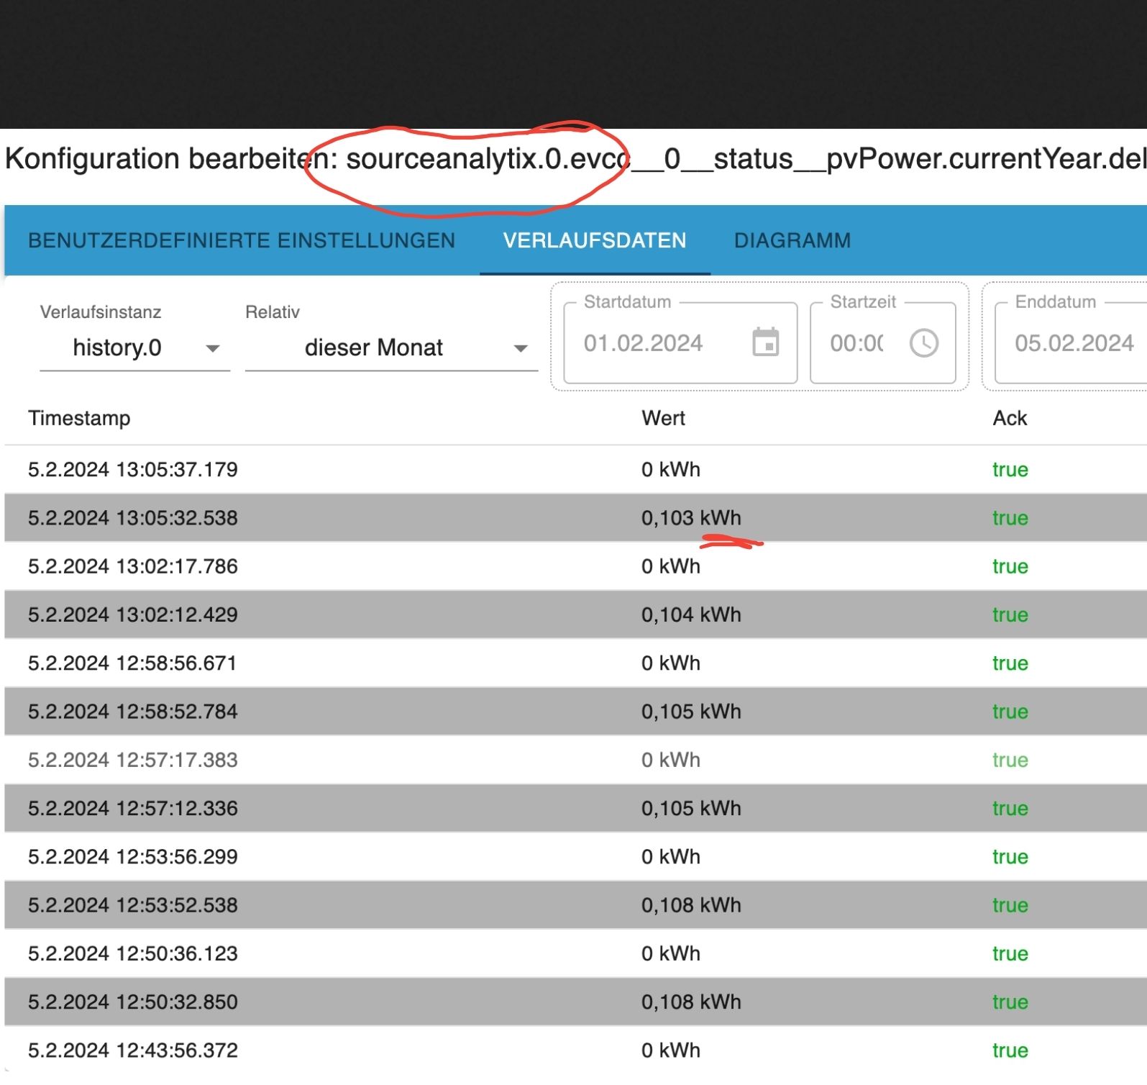The width and height of the screenshot is (1147, 1085).
Task: Click the 0,103 kWh value
Action: (x=691, y=518)
